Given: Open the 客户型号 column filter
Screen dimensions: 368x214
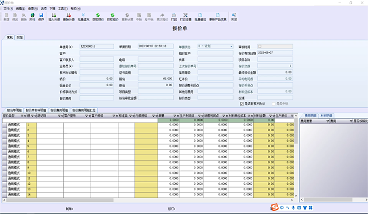Looking at the screenshot, I should pos(86,116).
